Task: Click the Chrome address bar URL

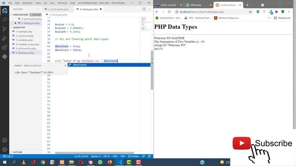Action: click(202, 12)
